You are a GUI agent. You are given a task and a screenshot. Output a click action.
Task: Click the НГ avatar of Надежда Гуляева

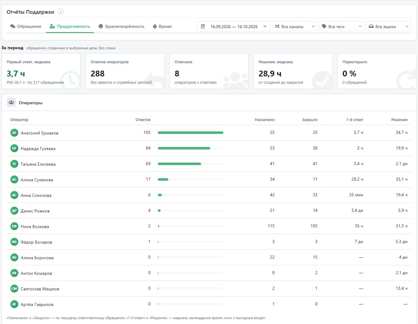pyautogui.click(x=14, y=148)
